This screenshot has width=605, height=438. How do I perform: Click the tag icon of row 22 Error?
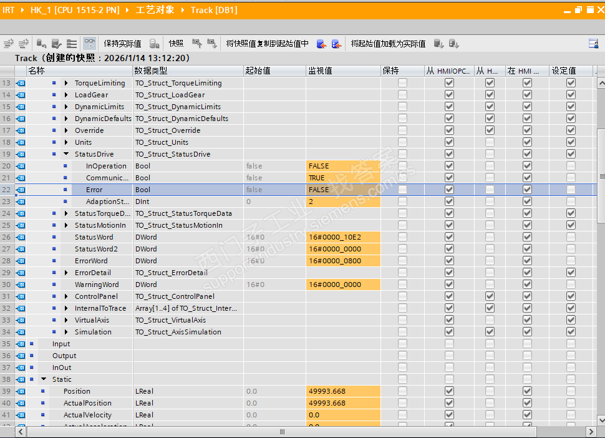21,190
